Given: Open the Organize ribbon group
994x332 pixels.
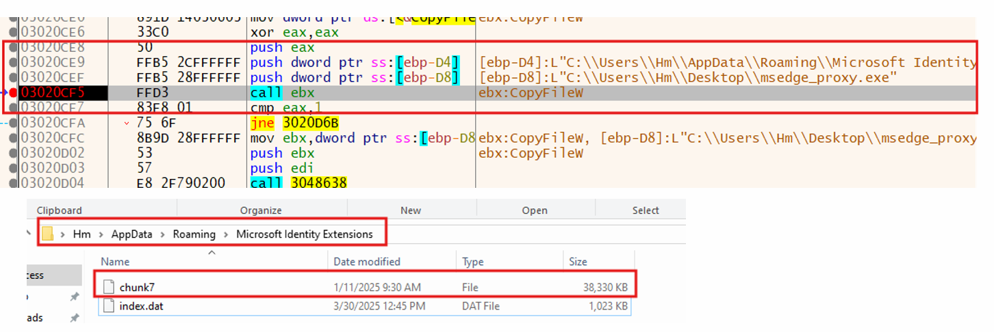Looking at the screenshot, I should point(260,210).
